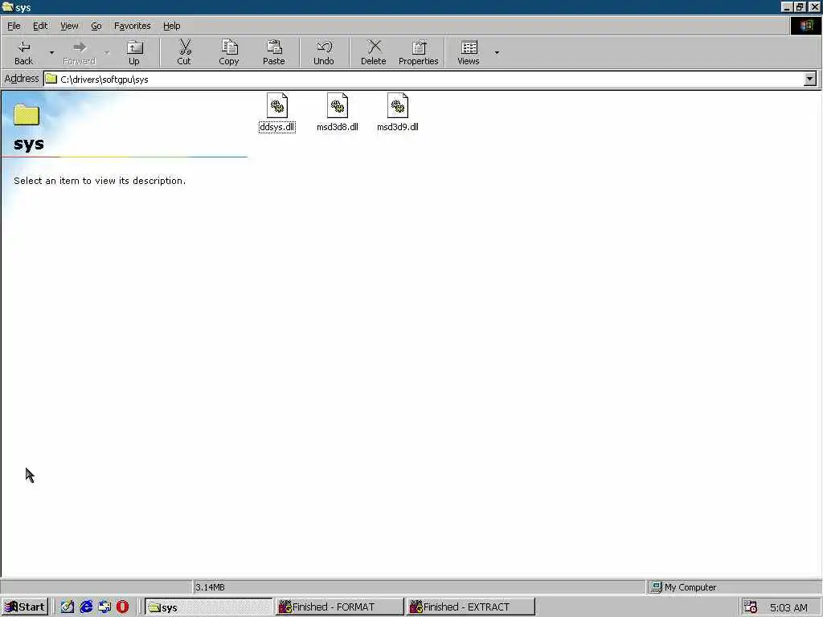This screenshot has width=823, height=617.
Task: Open the Go menu
Action: pos(96,26)
